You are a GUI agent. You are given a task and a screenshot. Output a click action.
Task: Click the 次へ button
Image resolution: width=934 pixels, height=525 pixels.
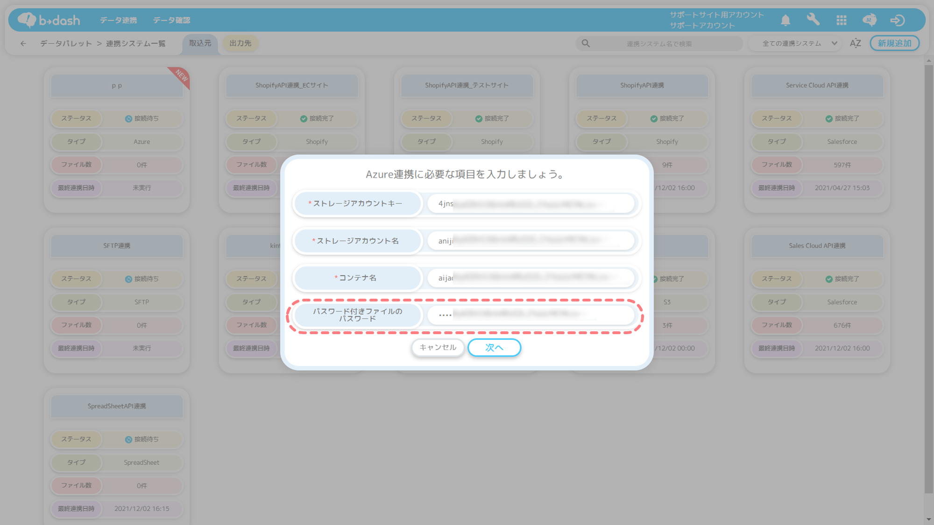494,347
